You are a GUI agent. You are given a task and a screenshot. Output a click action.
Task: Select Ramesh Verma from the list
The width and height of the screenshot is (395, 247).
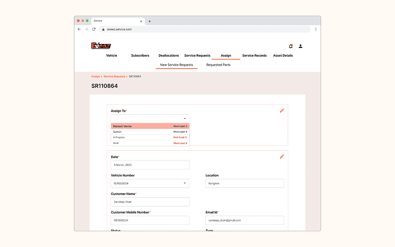pyautogui.click(x=150, y=126)
